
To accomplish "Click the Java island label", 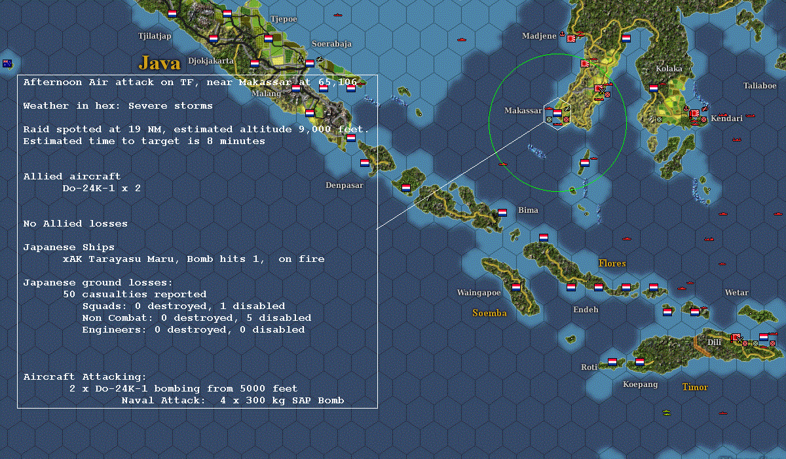I will pyautogui.click(x=159, y=63).
